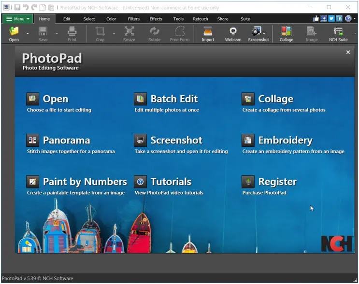
Task: Click the title bar redo arrow icon
Action: (34, 7)
